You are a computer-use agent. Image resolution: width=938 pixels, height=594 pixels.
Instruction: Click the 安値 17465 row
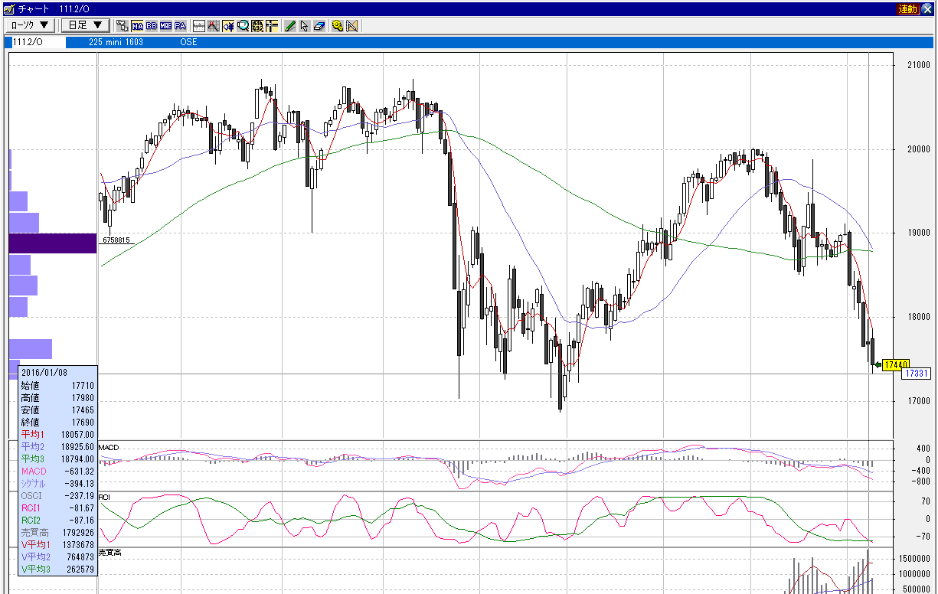pyautogui.click(x=57, y=410)
